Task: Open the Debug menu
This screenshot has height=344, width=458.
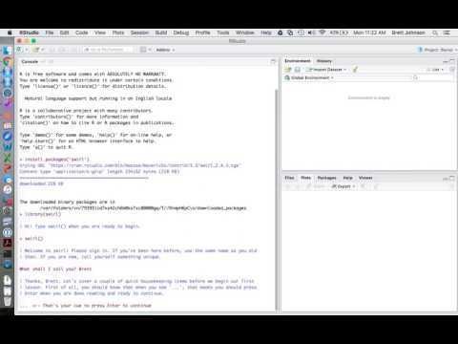Action: point(181,32)
